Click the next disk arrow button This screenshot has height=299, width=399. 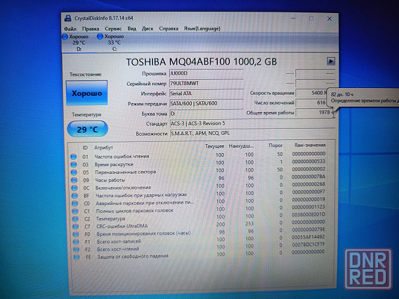(x=331, y=61)
